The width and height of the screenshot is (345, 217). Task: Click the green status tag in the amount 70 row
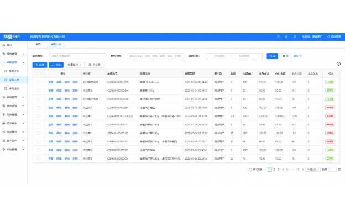[x=330, y=158]
